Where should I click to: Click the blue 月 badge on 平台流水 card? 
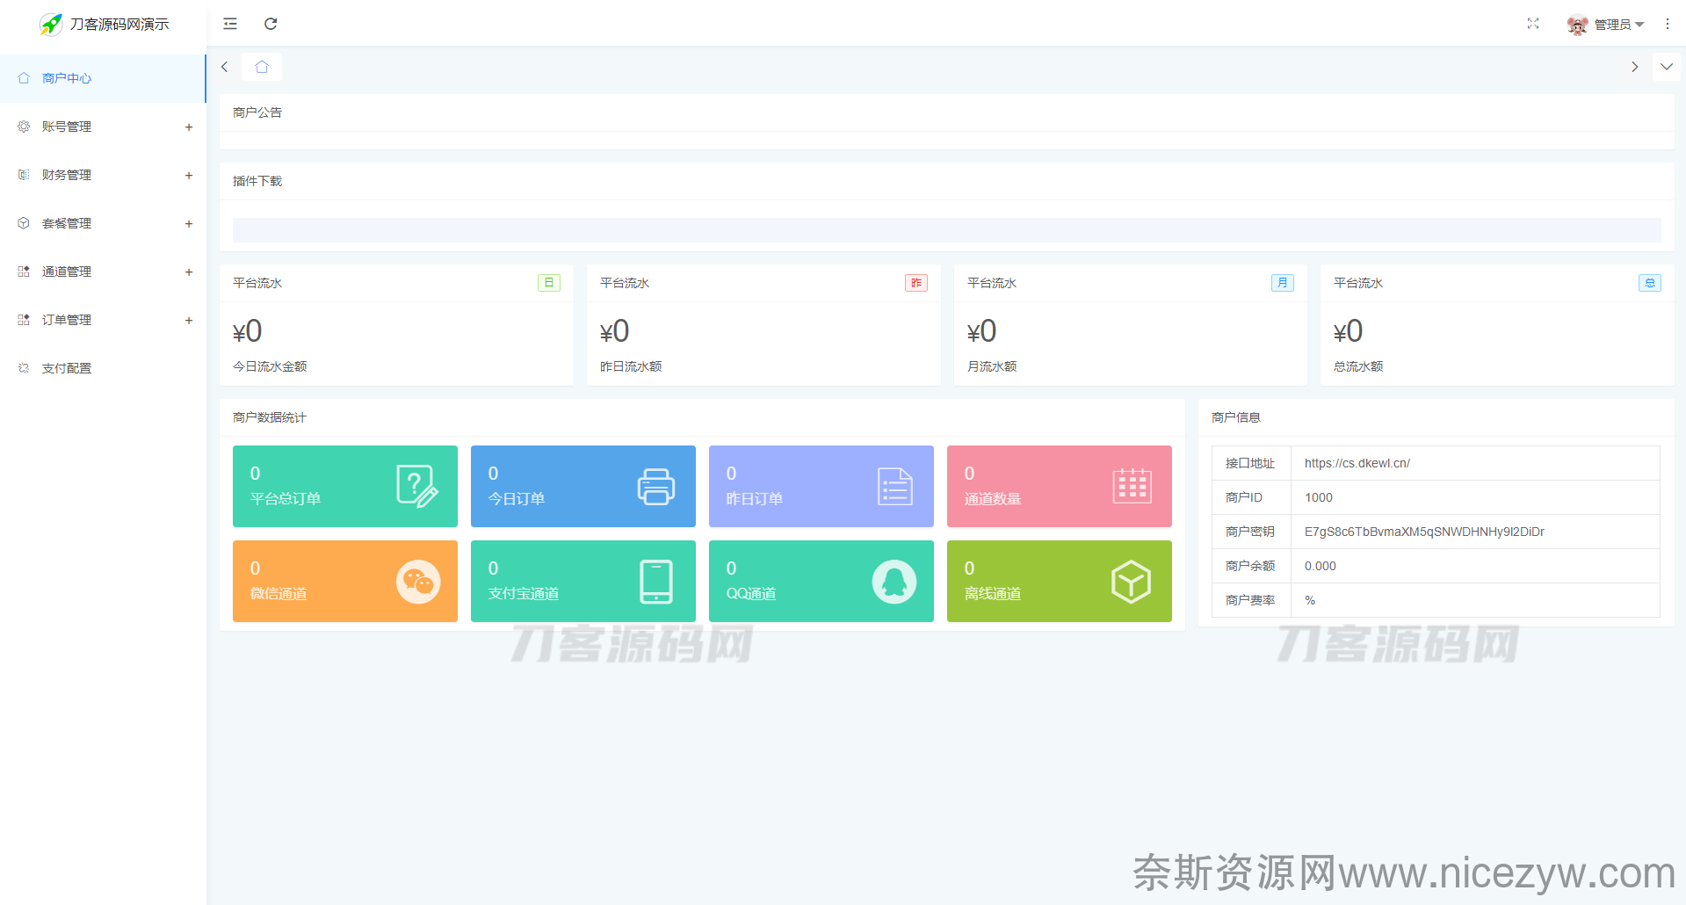tap(1283, 283)
